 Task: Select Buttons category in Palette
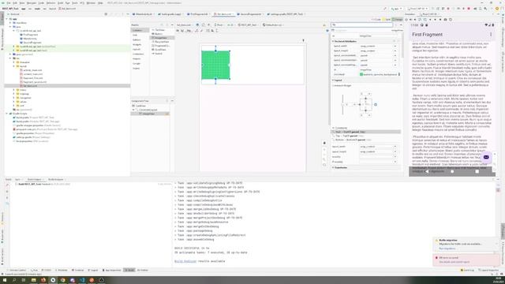[137, 39]
